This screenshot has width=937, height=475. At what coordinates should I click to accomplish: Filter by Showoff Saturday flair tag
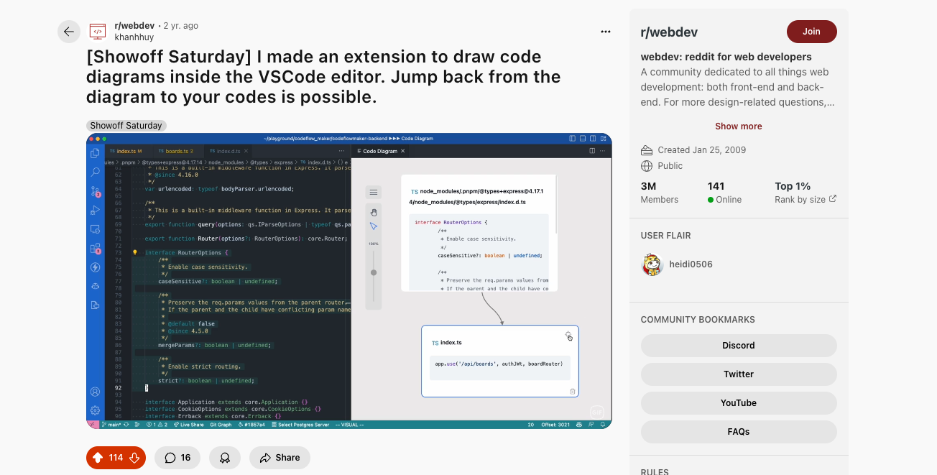coord(126,126)
